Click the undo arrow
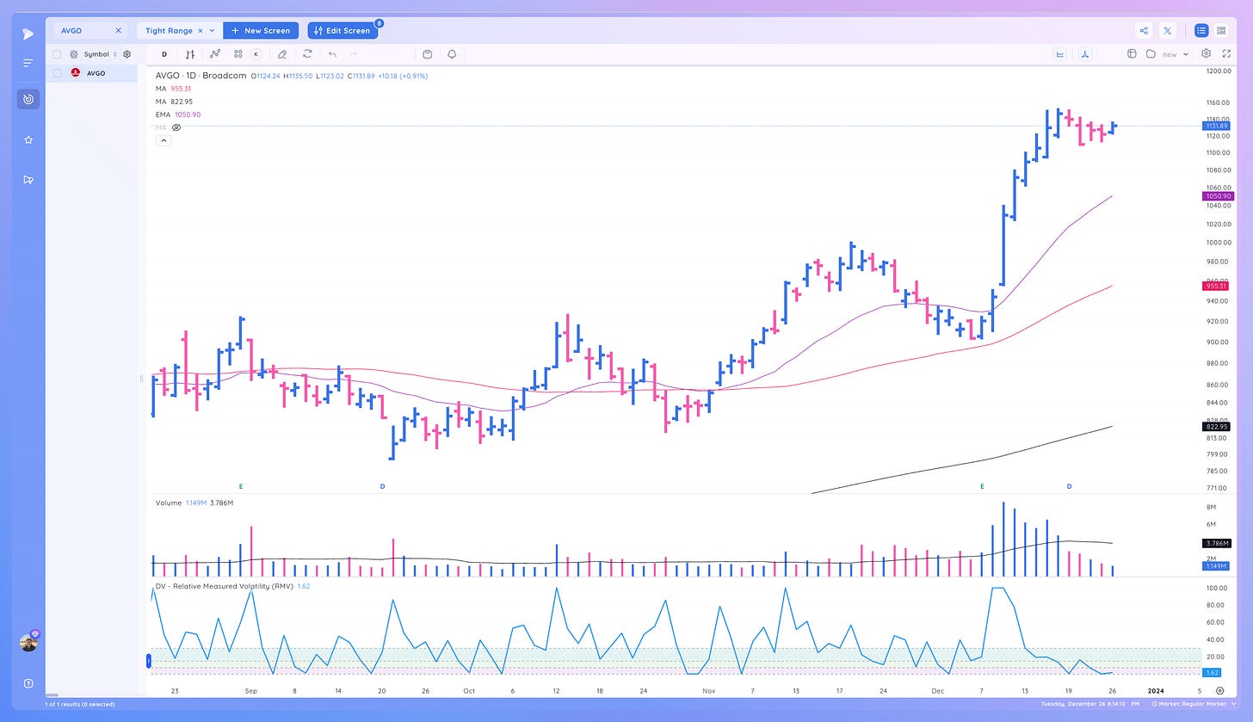1253x722 pixels. click(332, 54)
